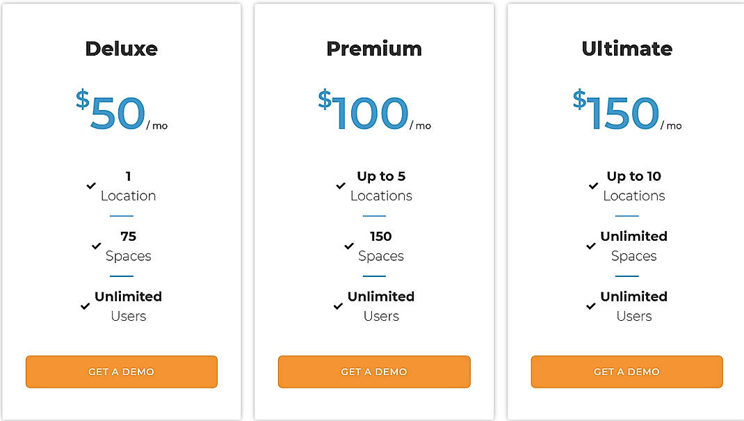Image resolution: width=744 pixels, height=421 pixels.
Task: Click GET A DEMO under the Ultimate plan
Action: [x=626, y=372]
